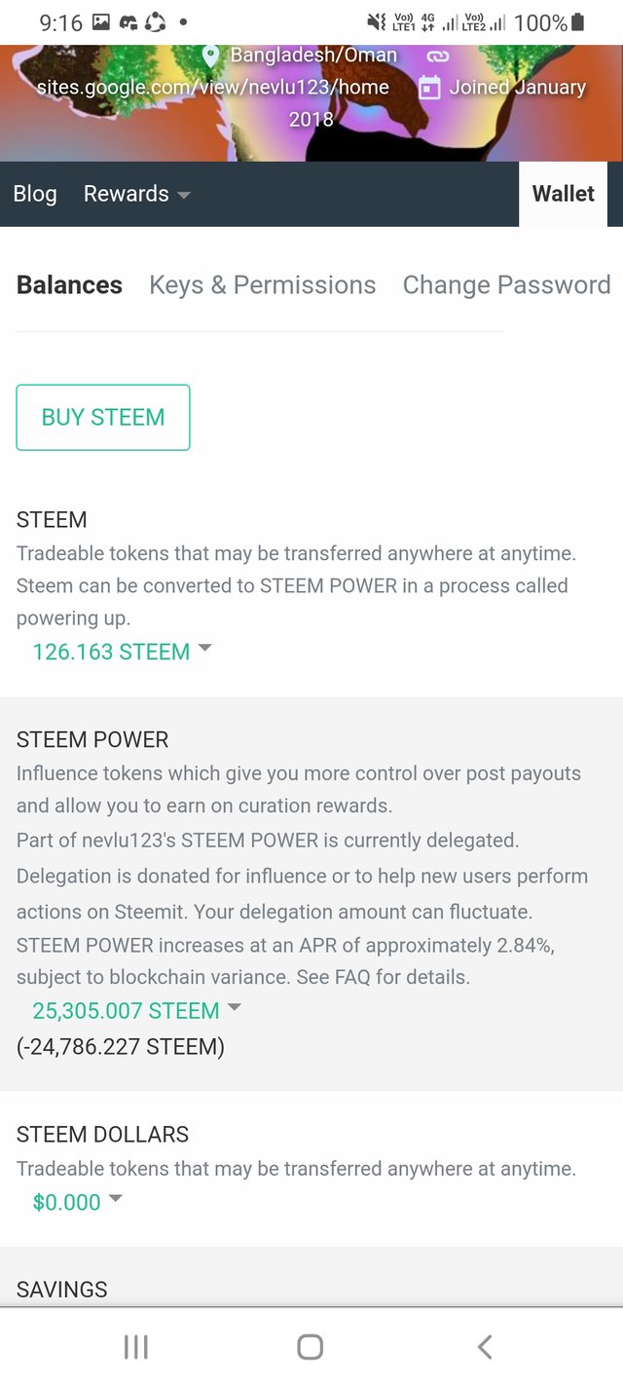
Task: Select the Balances tab
Action: point(69,285)
